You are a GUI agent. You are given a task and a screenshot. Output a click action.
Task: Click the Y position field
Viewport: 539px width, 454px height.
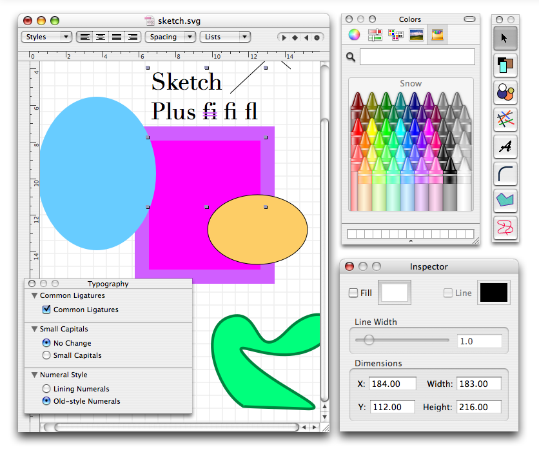[392, 407]
